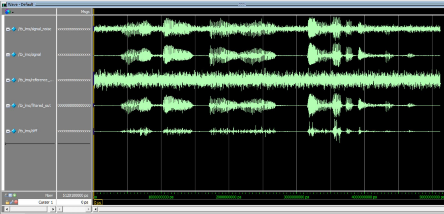Click the diamond icon of filtered_out
The height and width of the screenshot is (214, 444).
pos(14,106)
